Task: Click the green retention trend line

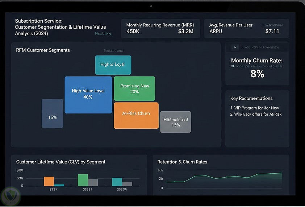Action: (224, 177)
